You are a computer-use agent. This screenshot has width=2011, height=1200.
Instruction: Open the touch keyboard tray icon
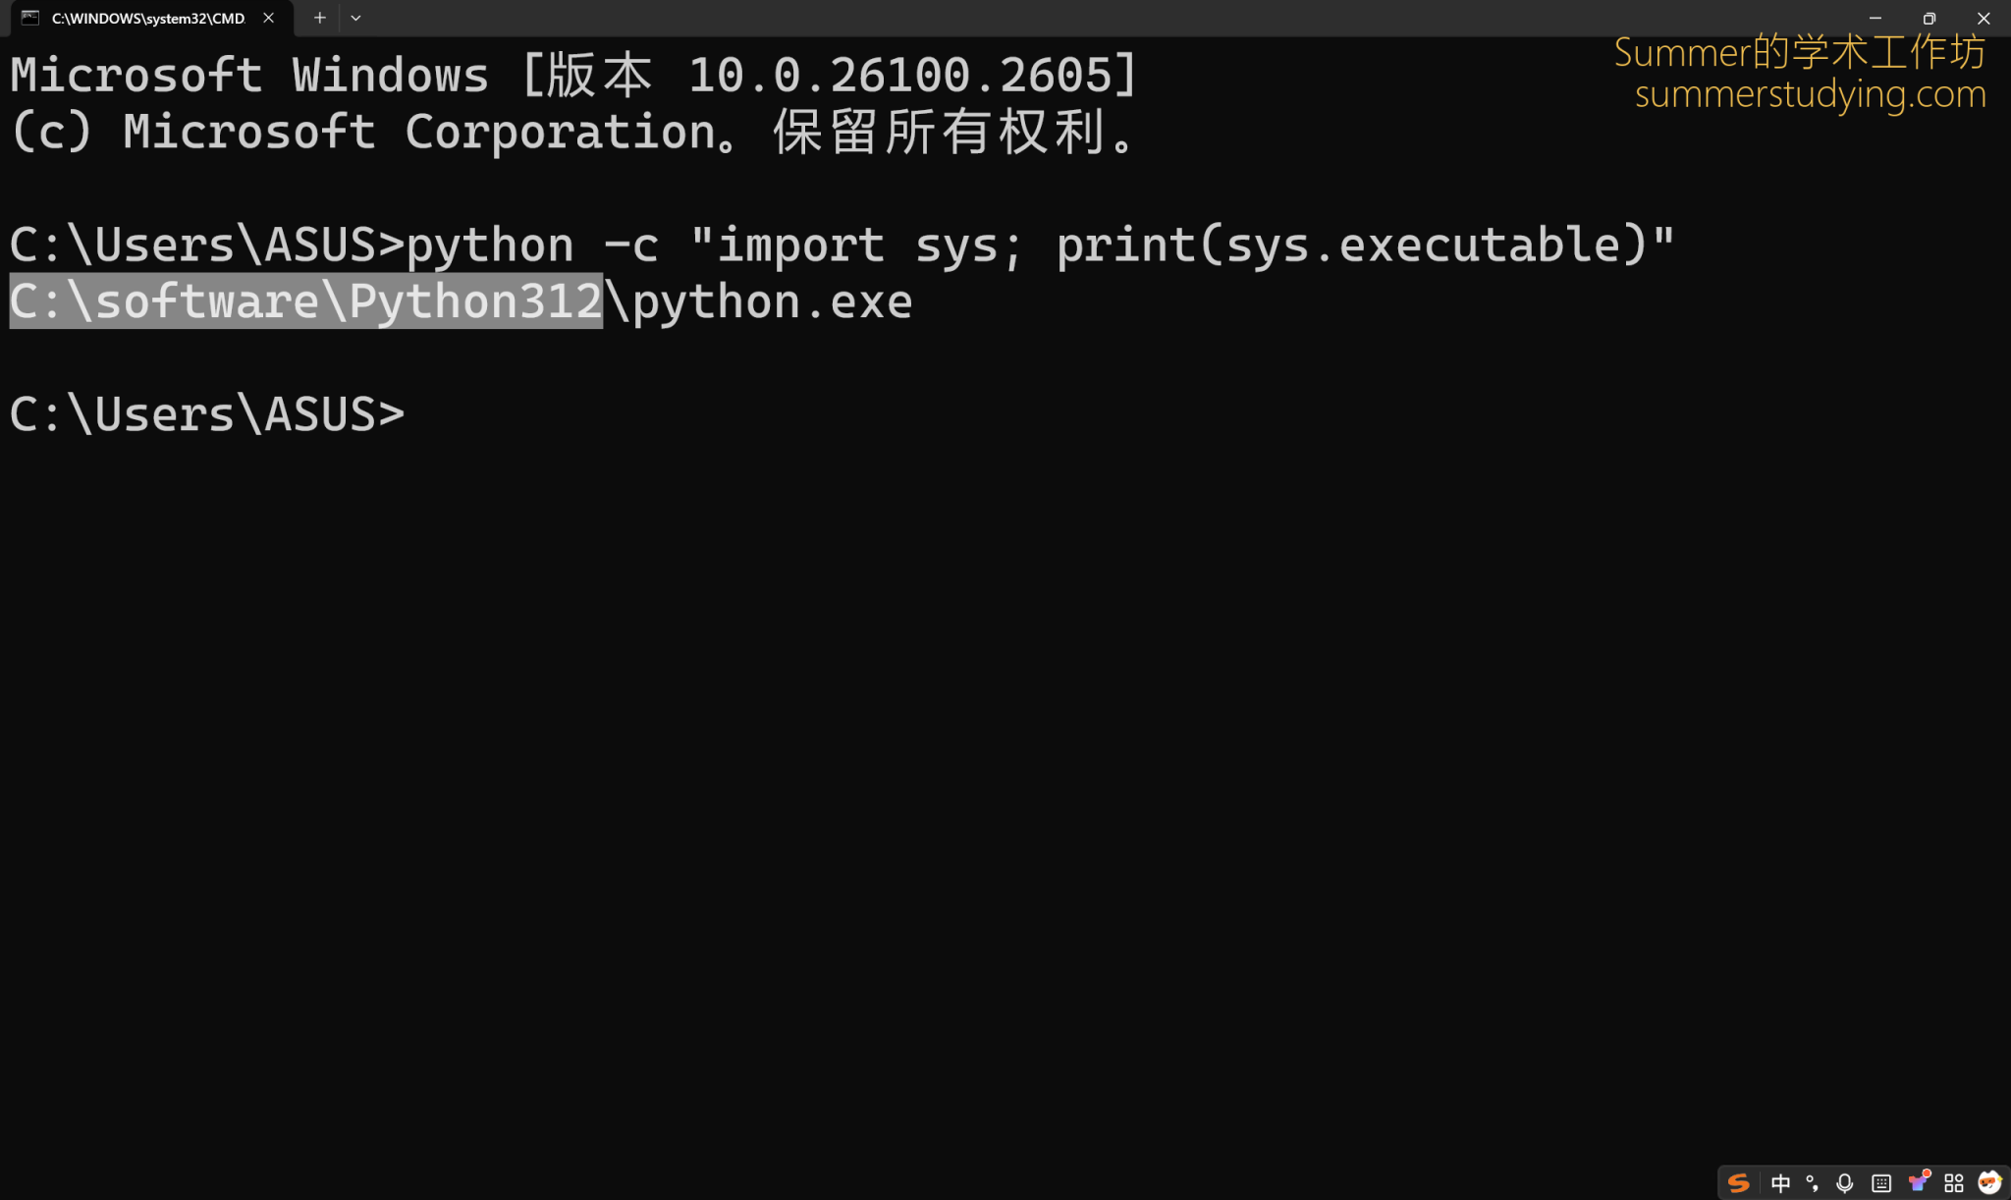coord(1880,1183)
